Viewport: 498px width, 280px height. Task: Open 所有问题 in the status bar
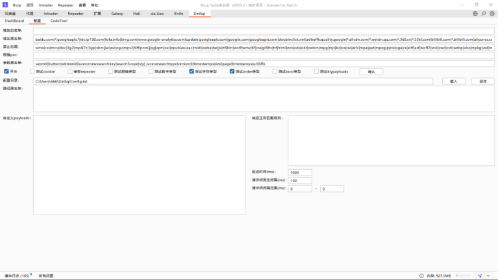coord(46,276)
